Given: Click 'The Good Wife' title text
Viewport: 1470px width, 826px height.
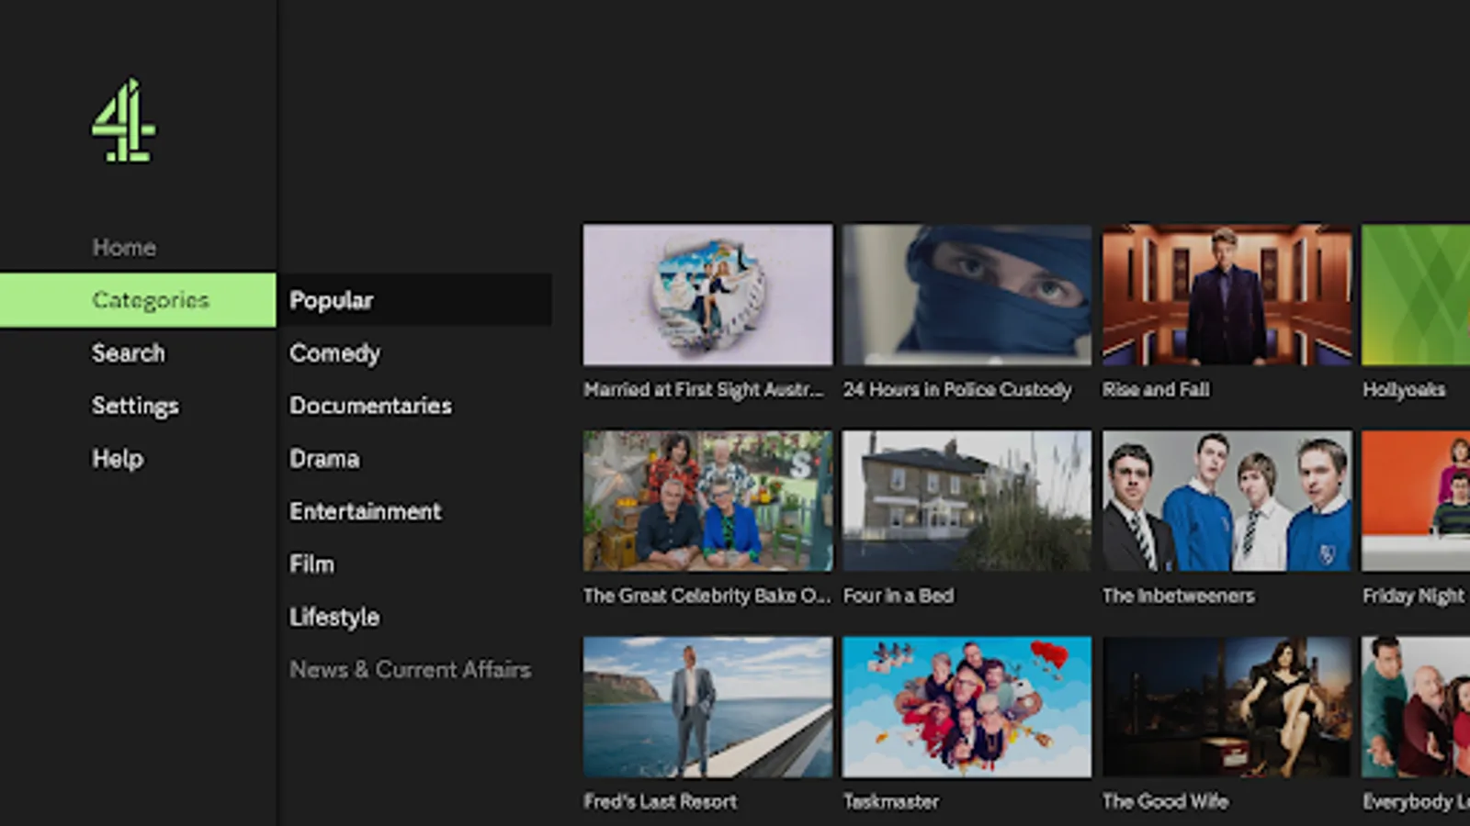Looking at the screenshot, I should [1165, 802].
